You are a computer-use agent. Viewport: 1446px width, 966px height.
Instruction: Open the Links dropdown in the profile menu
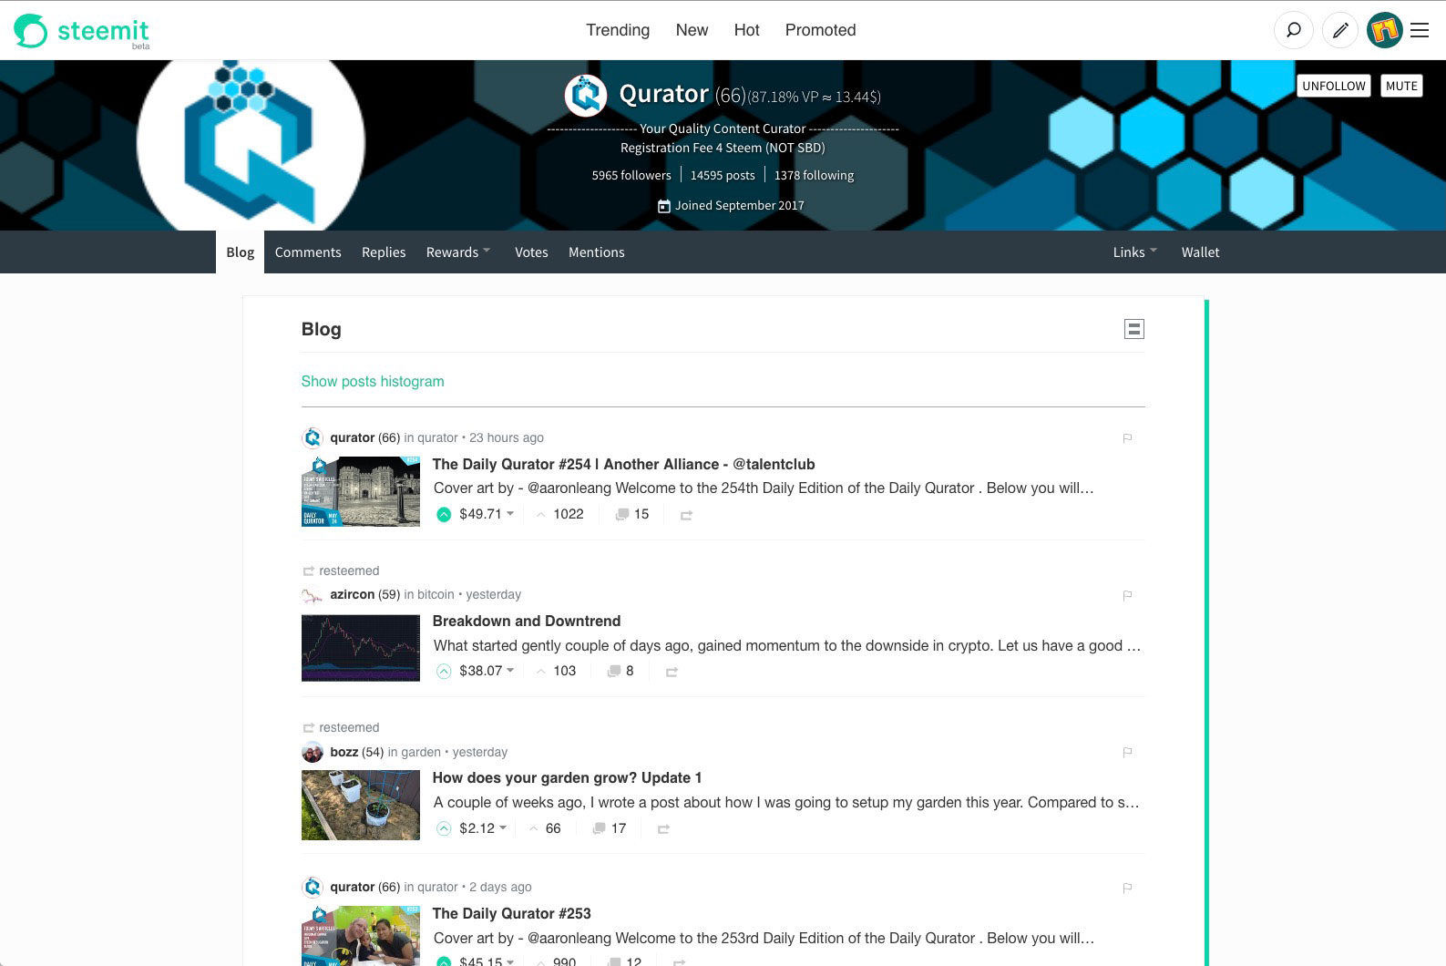coord(1135,252)
